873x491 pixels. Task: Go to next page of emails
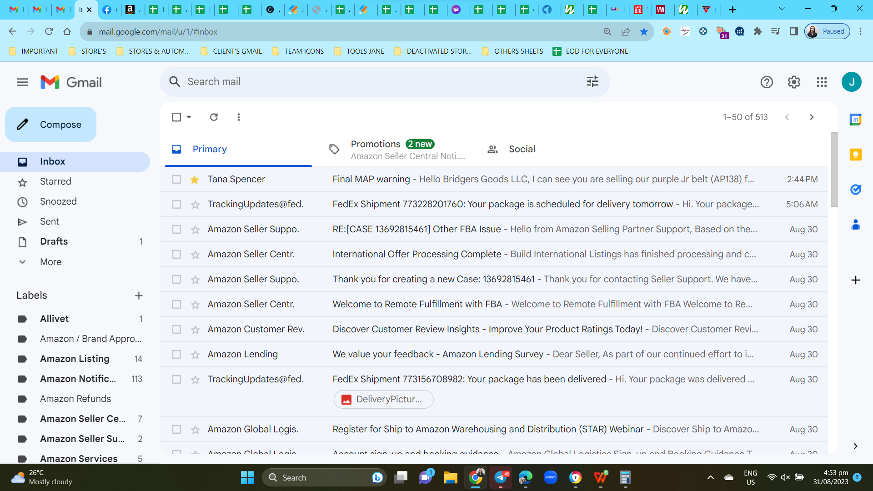tap(812, 117)
